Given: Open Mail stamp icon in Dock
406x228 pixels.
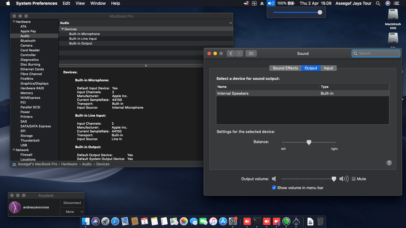Looking at the screenshot, I should [x=125, y=221].
